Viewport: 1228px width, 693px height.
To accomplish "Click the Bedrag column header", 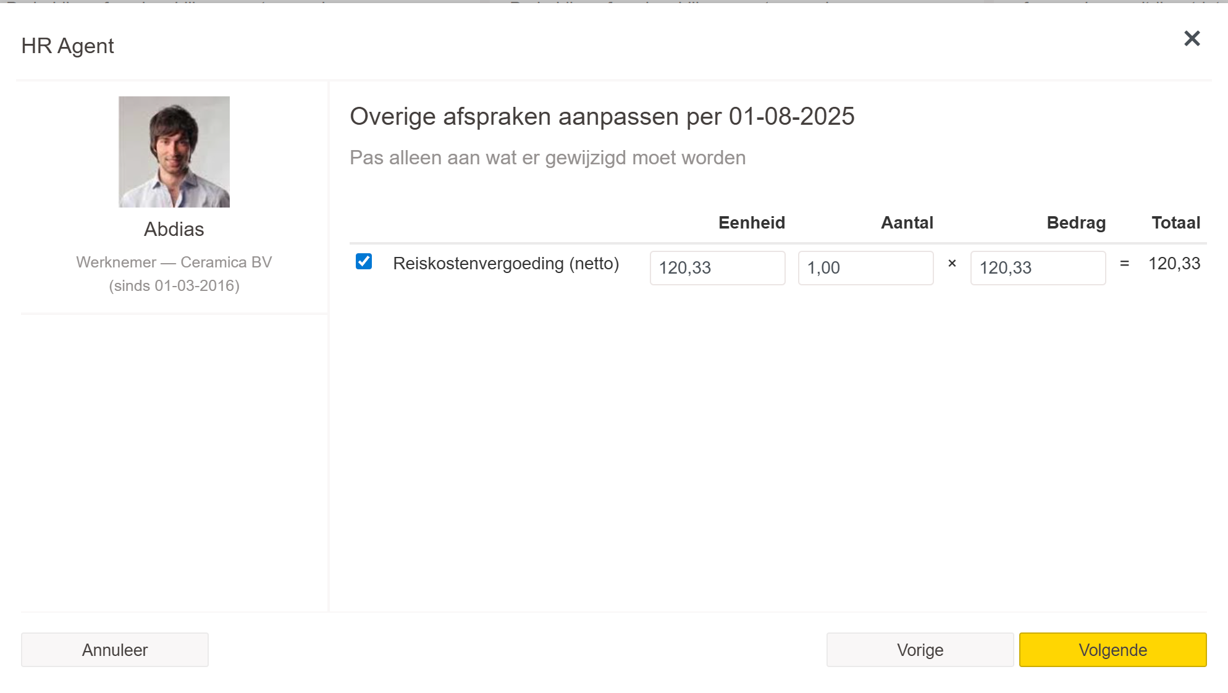I will (x=1075, y=223).
